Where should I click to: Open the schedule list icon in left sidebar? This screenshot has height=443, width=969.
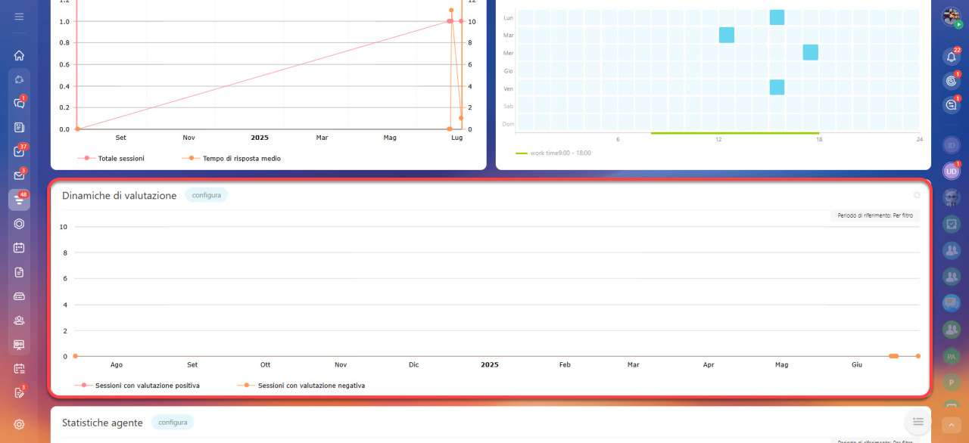pyautogui.click(x=19, y=369)
